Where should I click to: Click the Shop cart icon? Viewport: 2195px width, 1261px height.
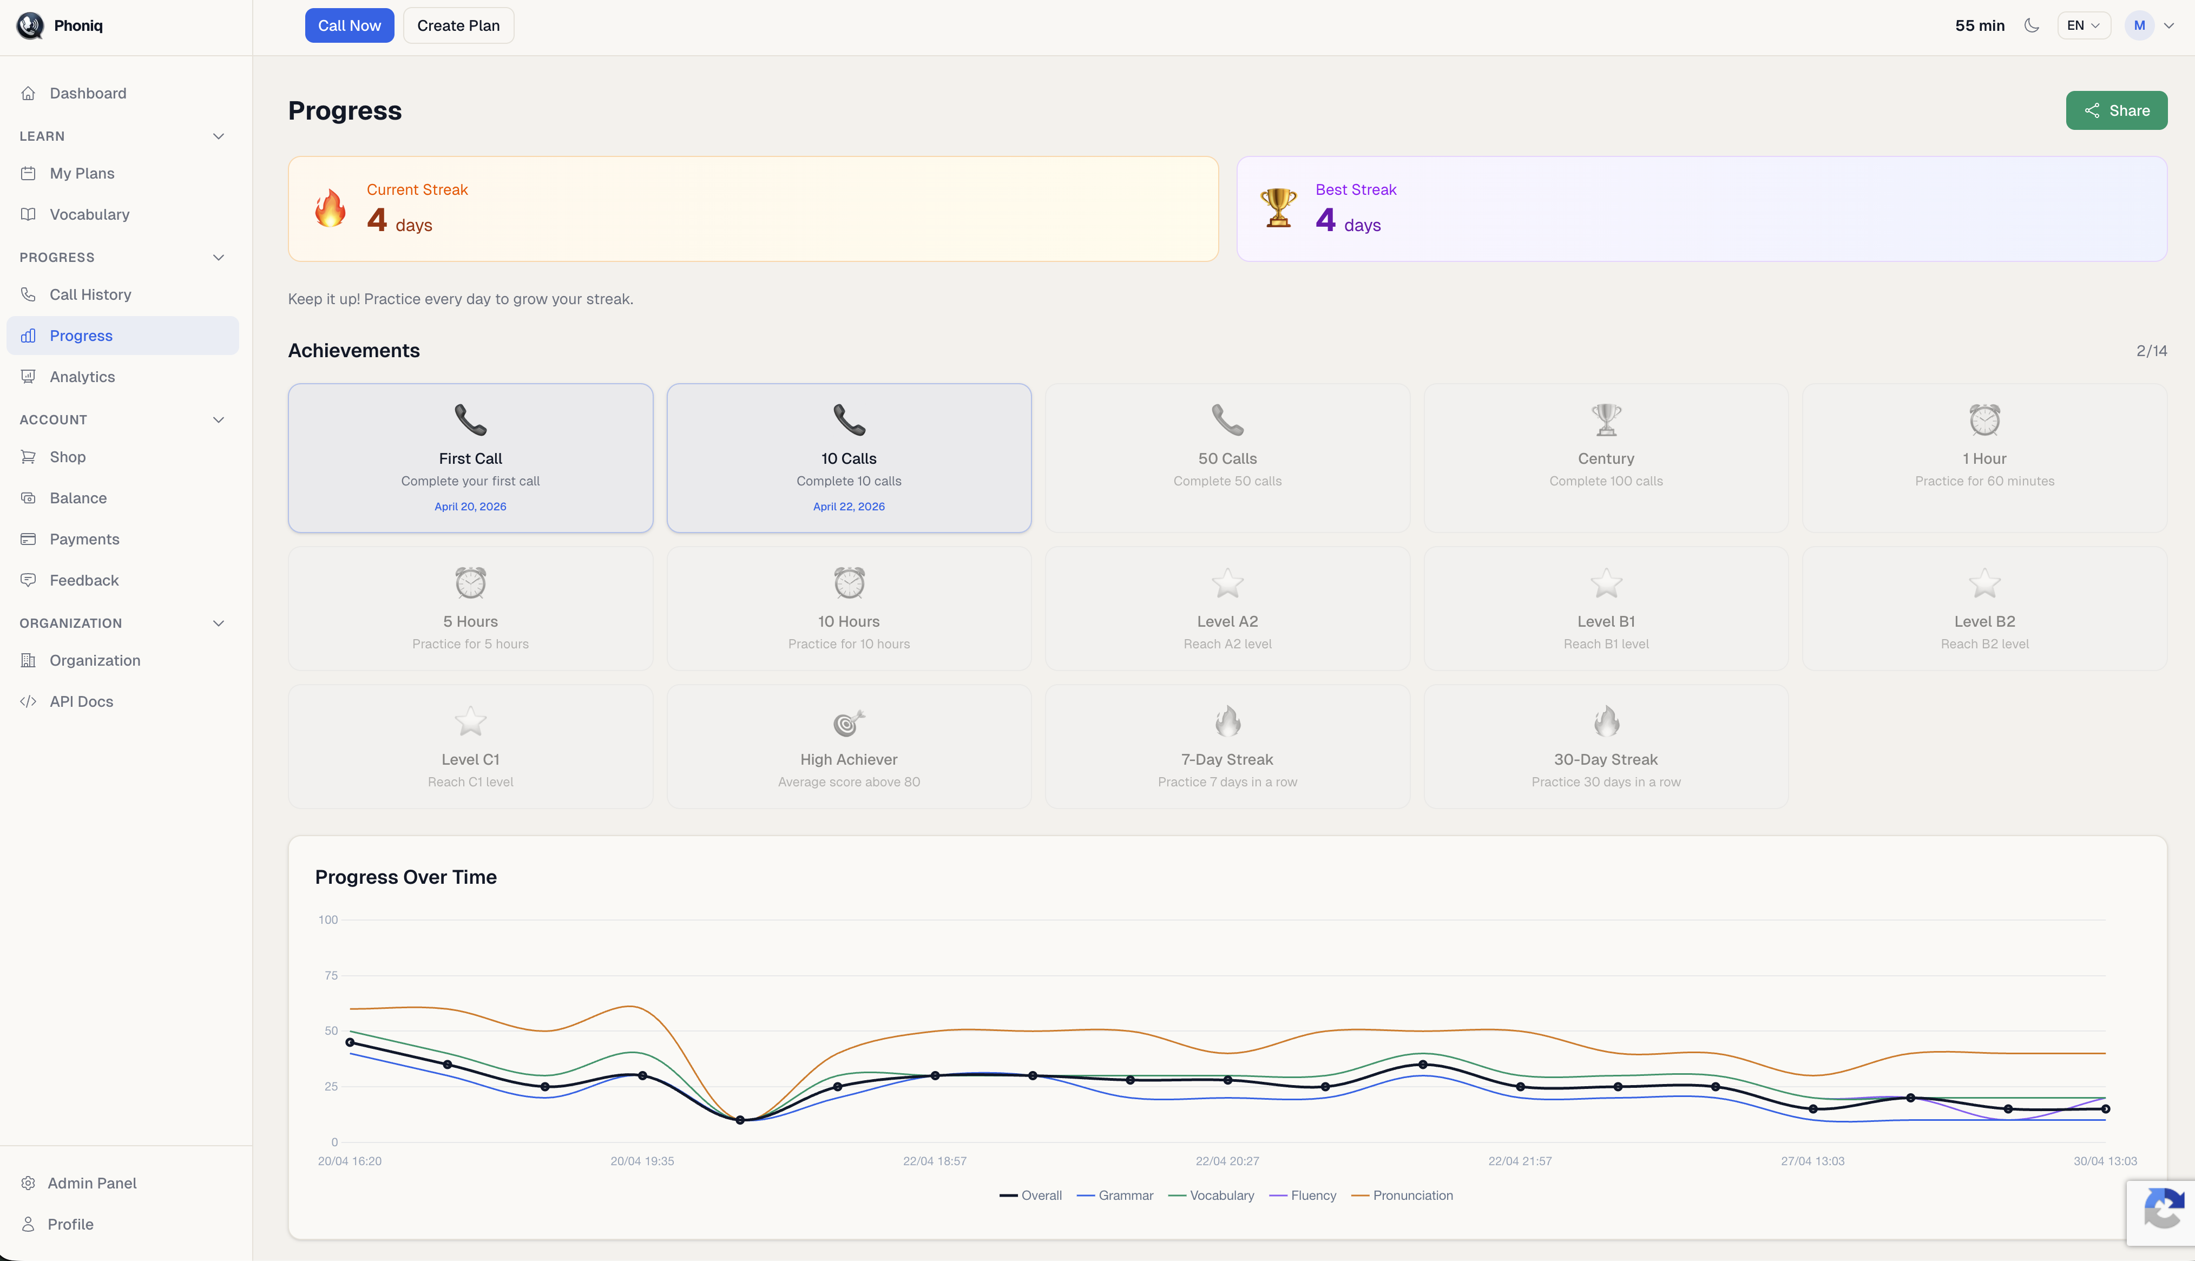(x=29, y=456)
